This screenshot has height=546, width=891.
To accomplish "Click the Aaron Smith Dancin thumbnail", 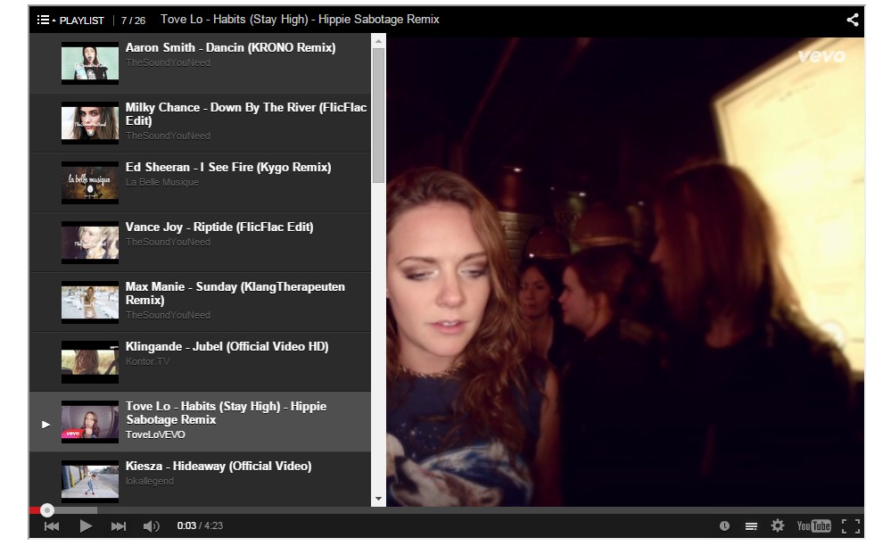I will 90,63.
